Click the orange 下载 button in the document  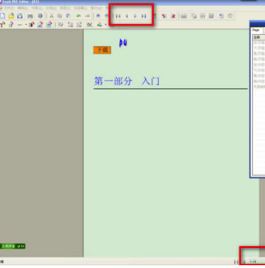click(x=102, y=50)
